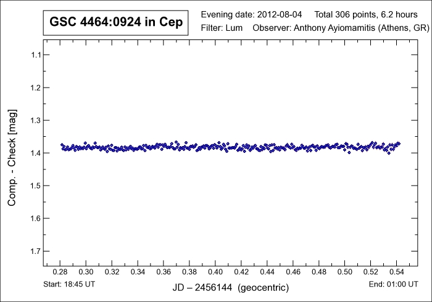432x302 pixels.
Task: Click the 0.34 tick label on x-axis
Action: [x=138, y=272]
